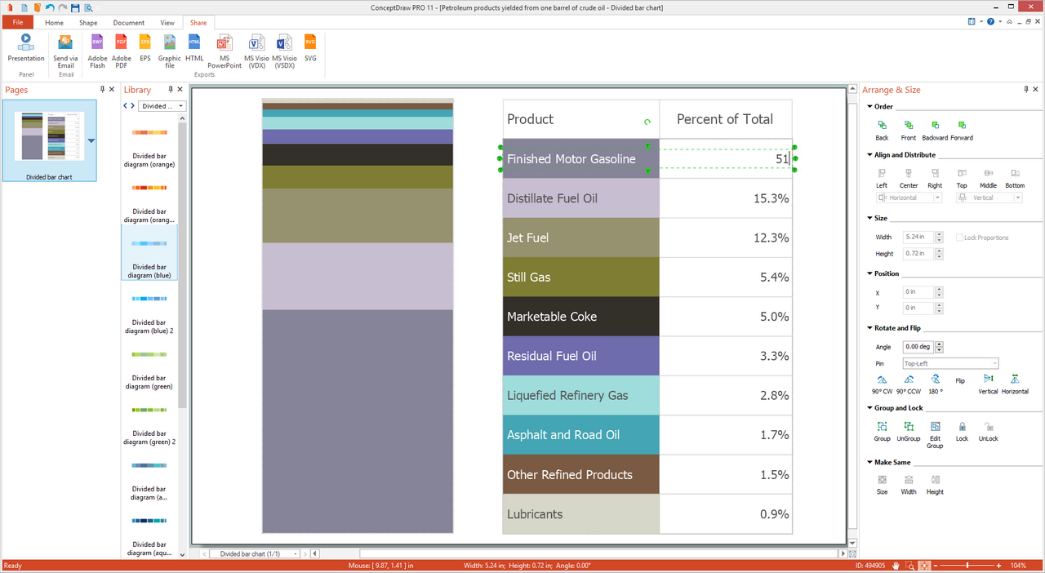
Task: Pin the Library panel
Action: (x=170, y=90)
